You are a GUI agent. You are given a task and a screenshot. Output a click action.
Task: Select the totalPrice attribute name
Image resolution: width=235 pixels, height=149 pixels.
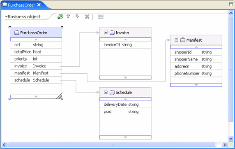pos(23,52)
